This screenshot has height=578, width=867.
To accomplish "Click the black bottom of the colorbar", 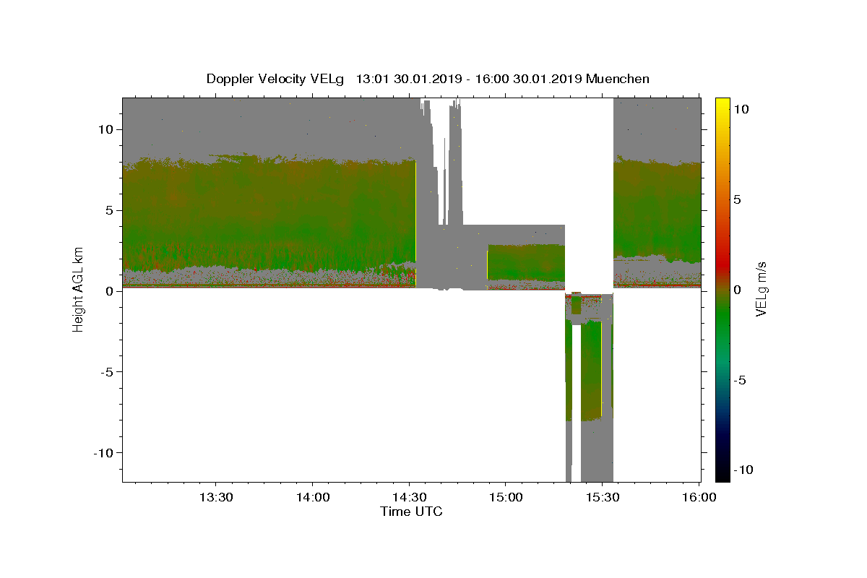I will pyautogui.click(x=722, y=476).
